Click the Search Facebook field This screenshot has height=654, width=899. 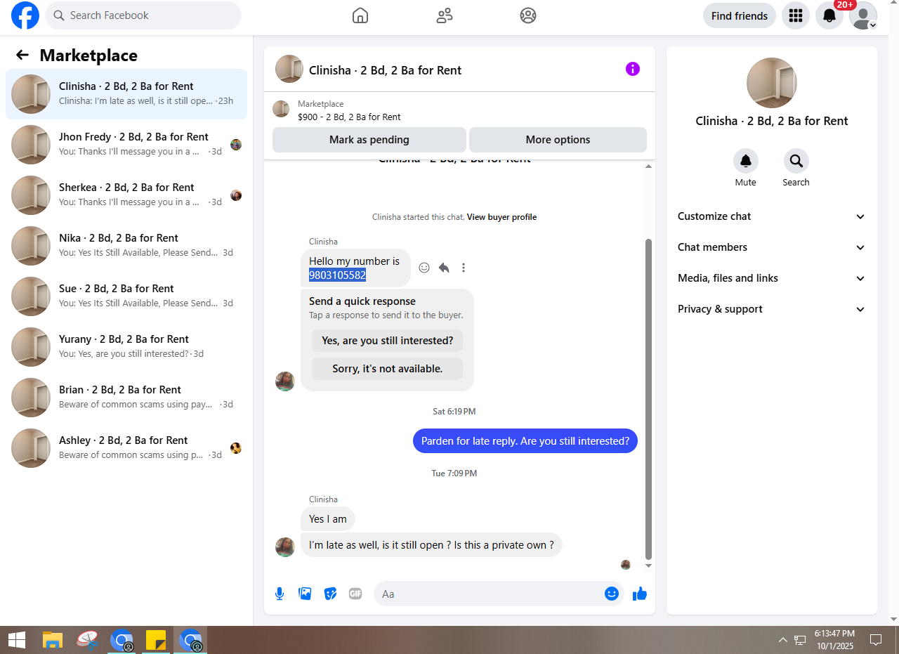pyautogui.click(x=143, y=15)
